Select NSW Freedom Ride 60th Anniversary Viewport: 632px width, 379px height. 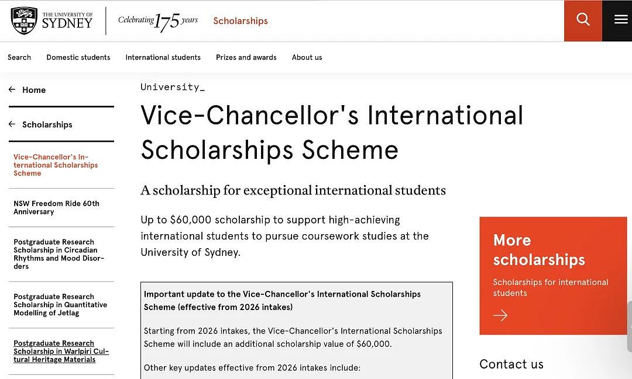[x=56, y=208]
